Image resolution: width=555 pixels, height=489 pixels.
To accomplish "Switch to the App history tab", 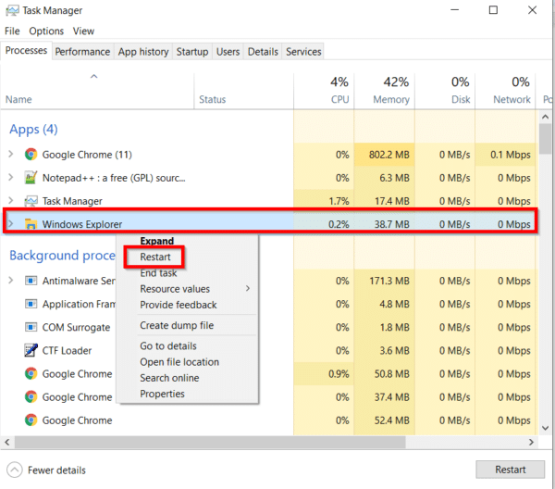I will coord(143,52).
